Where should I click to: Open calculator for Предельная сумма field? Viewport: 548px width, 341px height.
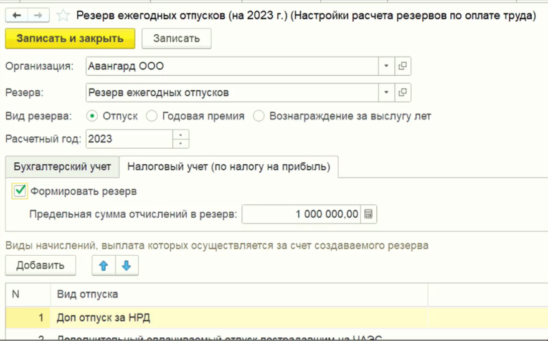pyautogui.click(x=369, y=214)
